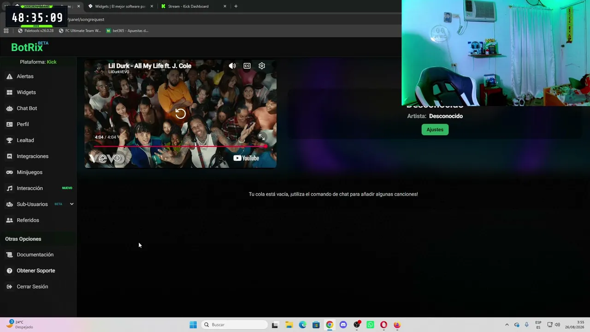Replay the Lil Durk video
590x332 pixels.
tap(180, 114)
